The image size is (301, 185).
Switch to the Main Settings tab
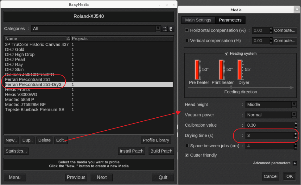pyautogui.click(x=198, y=20)
